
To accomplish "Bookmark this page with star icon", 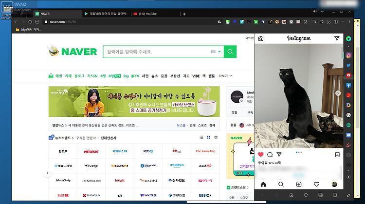I will (219, 22).
